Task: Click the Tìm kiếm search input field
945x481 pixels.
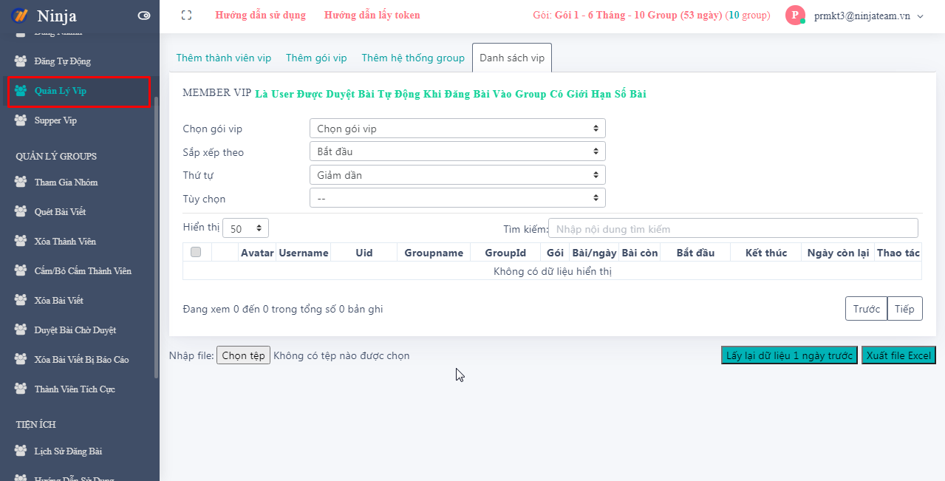Action: pyautogui.click(x=733, y=229)
